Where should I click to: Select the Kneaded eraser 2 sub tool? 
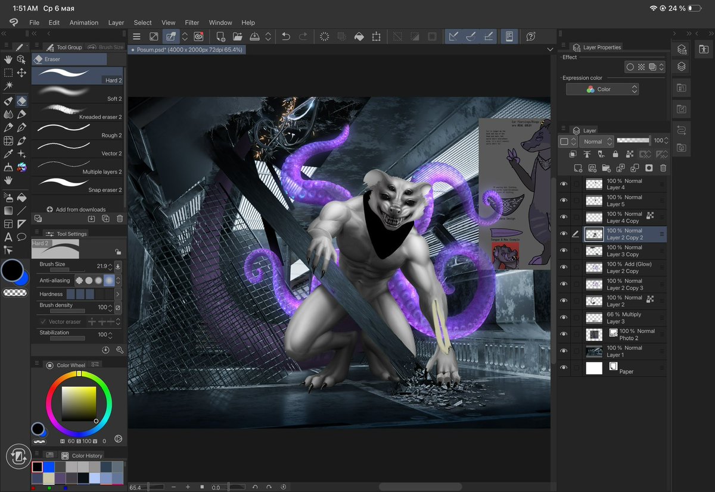(x=77, y=112)
